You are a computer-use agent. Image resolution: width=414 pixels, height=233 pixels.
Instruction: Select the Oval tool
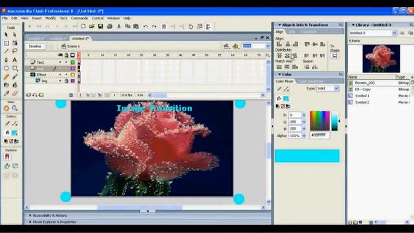point(6,68)
